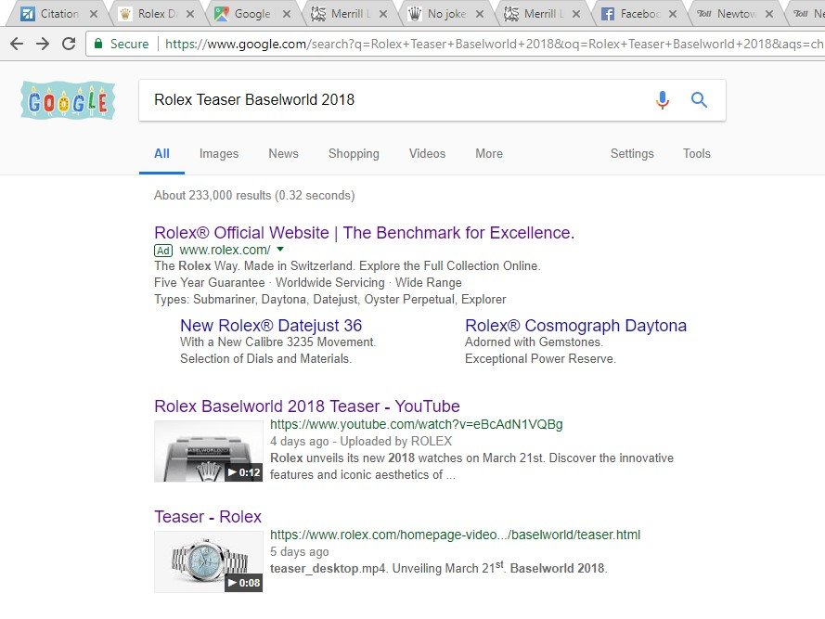Open the New Rolex Datejust 36 link

(x=271, y=326)
